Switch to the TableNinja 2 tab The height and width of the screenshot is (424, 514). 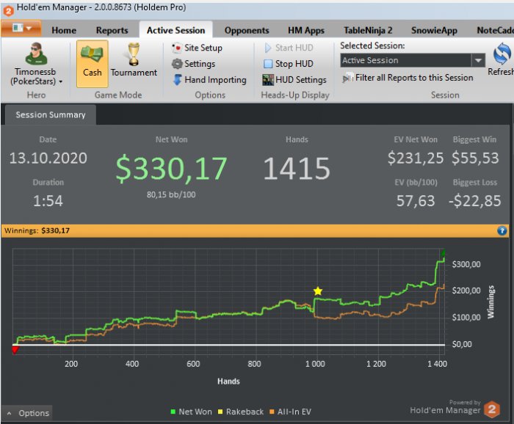pyautogui.click(x=368, y=30)
